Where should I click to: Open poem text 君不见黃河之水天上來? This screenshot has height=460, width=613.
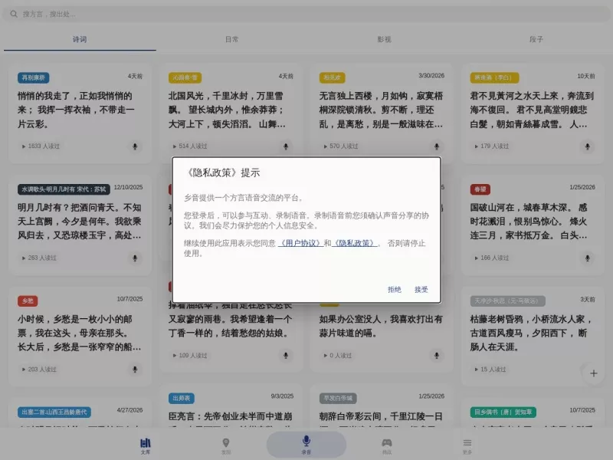point(532,110)
